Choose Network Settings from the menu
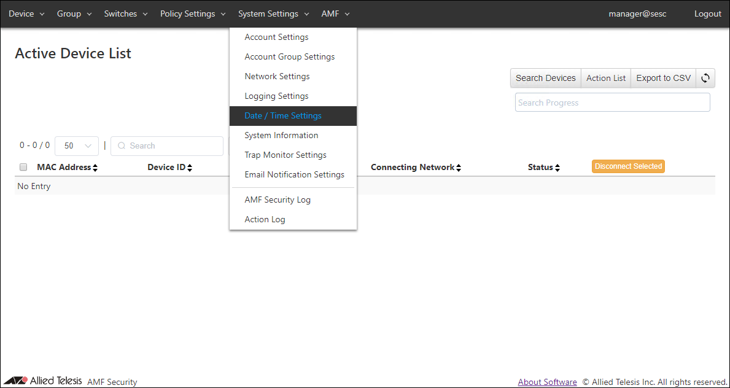730x388 pixels. pos(277,76)
